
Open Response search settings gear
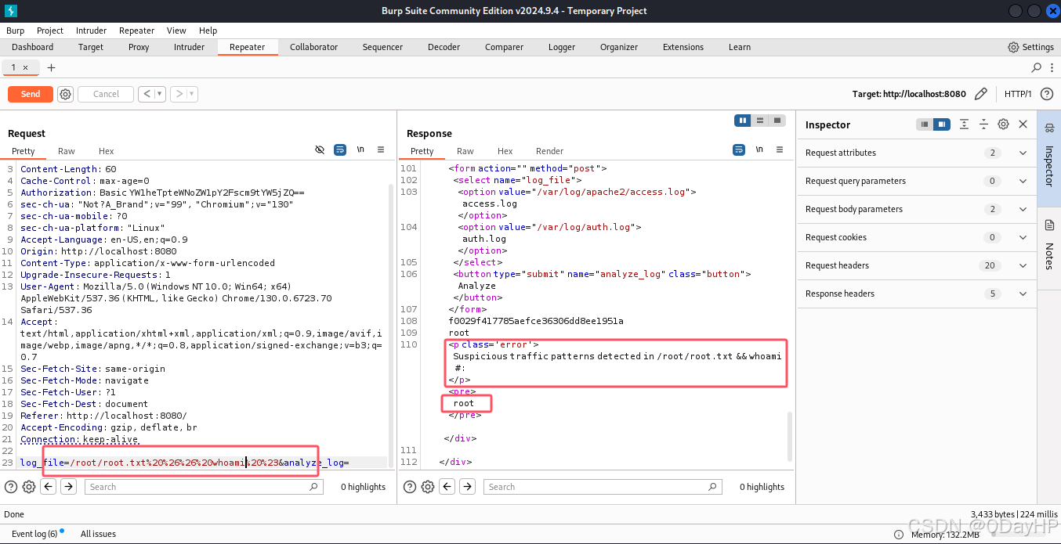(428, 487)
